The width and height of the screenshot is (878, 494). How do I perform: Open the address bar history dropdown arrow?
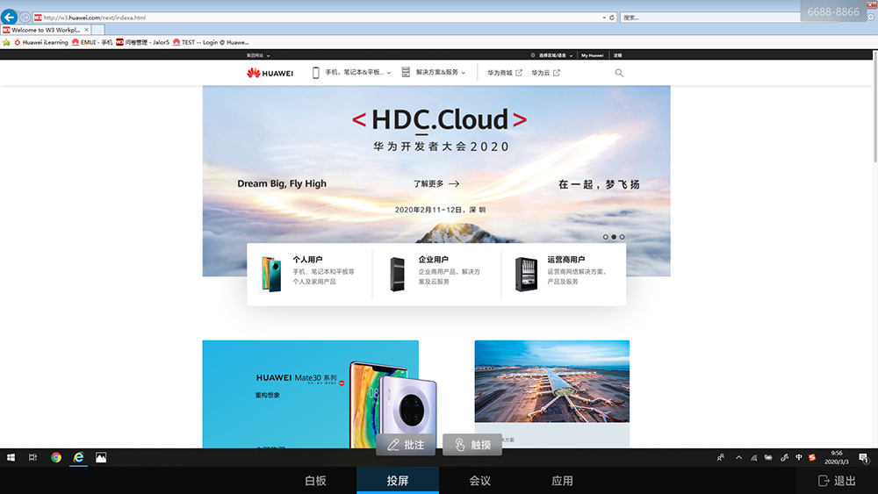point(604,18)
